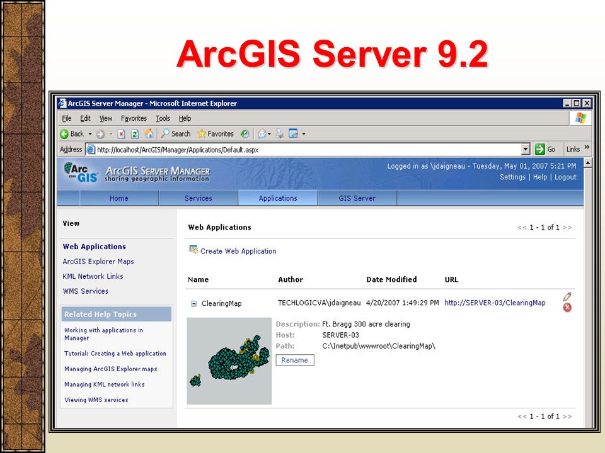This screenshot has width=605, height=453.
Task: Click the Forward arrow icon in the browser toolbar
Action: click(x=100, y=134)
